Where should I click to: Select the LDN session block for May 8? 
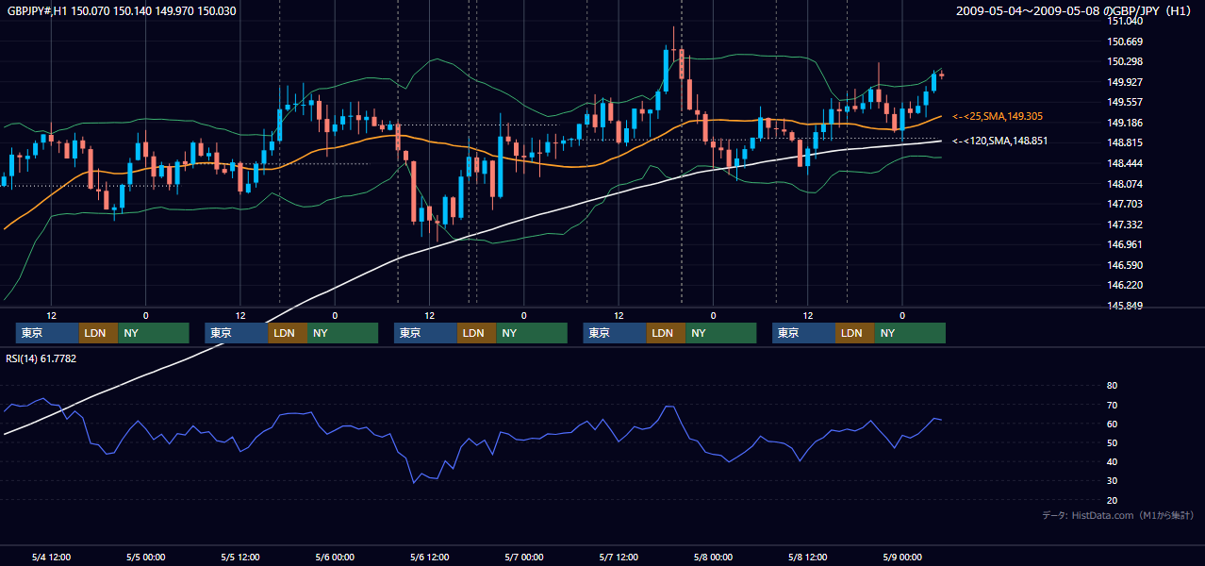tap(854, 333)
